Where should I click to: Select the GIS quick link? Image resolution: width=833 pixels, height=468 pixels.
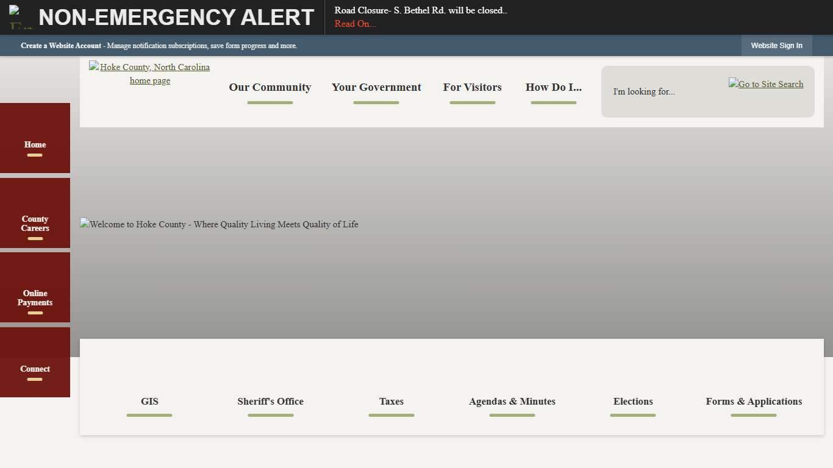[149, 402]
